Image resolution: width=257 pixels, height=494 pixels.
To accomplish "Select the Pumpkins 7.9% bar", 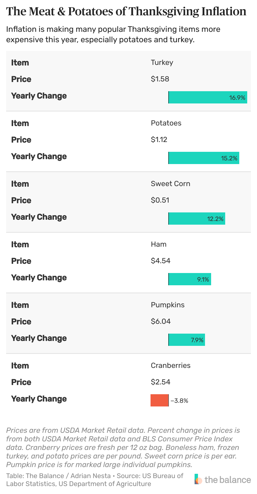I will click(x=187, y=340).
